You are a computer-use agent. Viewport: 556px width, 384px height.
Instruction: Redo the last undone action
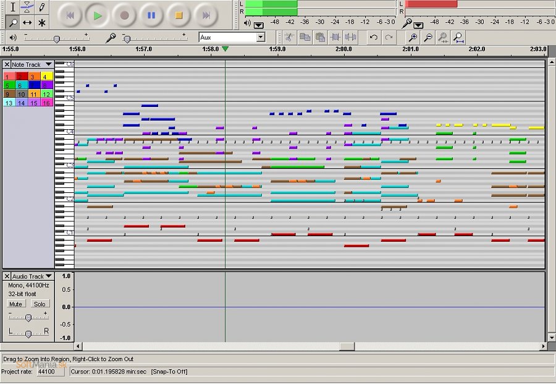click(389, 37)
